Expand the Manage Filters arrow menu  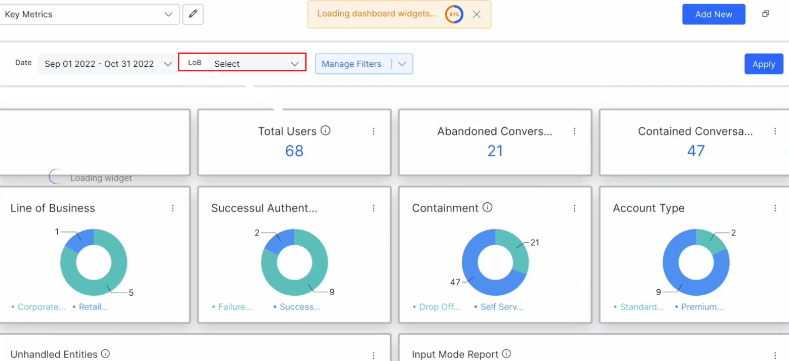click(x=403, y=64)
